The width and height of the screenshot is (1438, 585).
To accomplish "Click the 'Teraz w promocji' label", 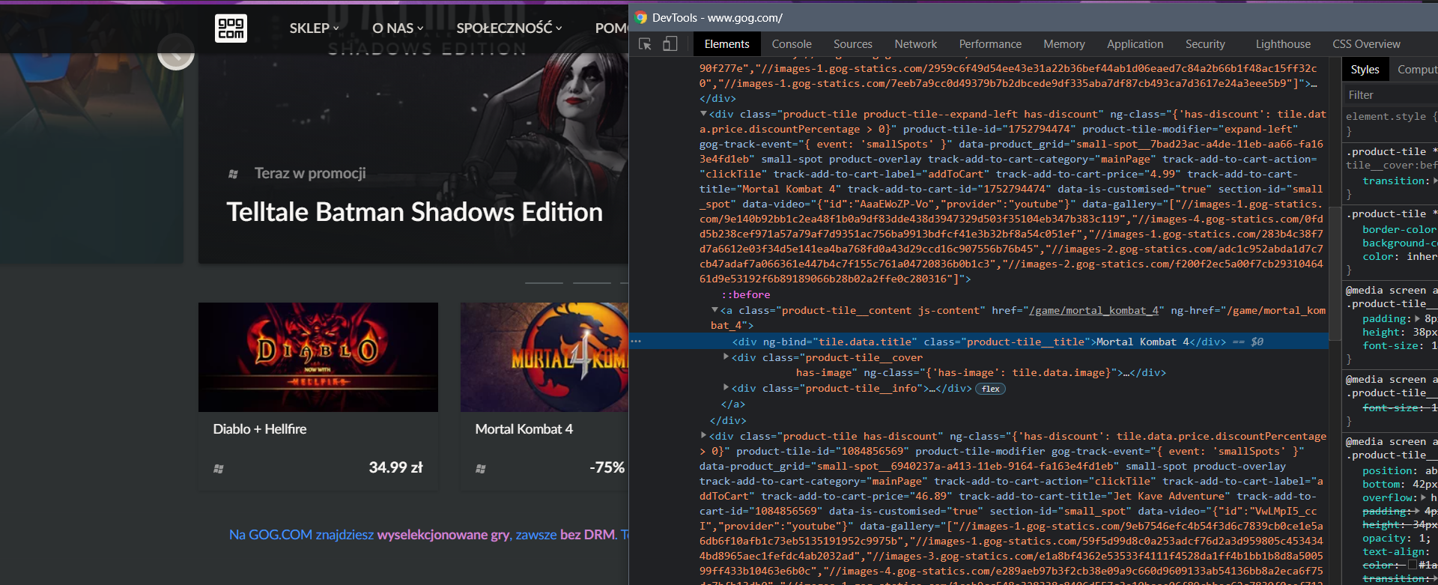I will click(x=310, y=173).
